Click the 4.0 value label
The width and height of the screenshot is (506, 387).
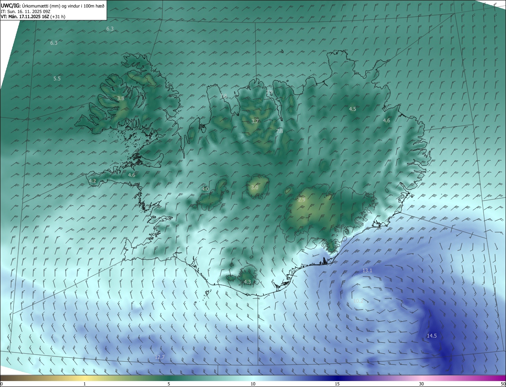[205, 189]
